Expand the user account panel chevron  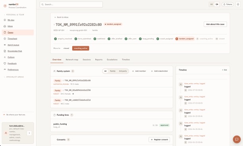[x=29, y=133]
